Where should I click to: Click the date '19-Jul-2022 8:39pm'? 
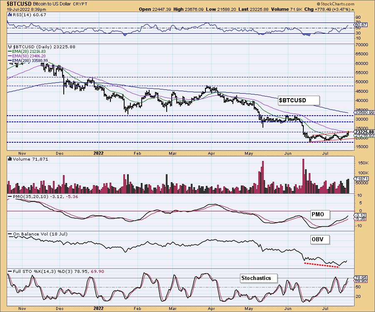coord(26,10)
